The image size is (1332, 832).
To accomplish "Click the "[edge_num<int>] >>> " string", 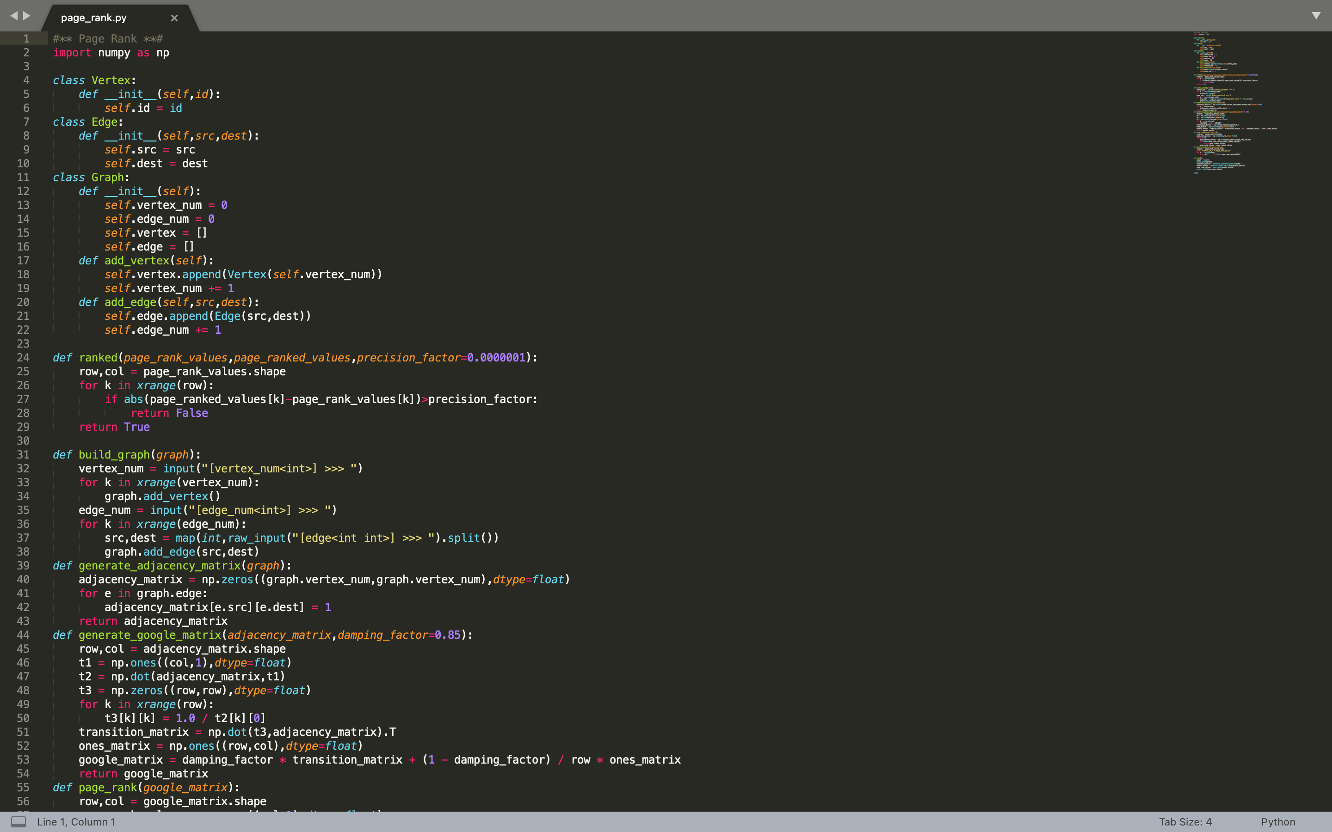I will (x=259, y=510).
